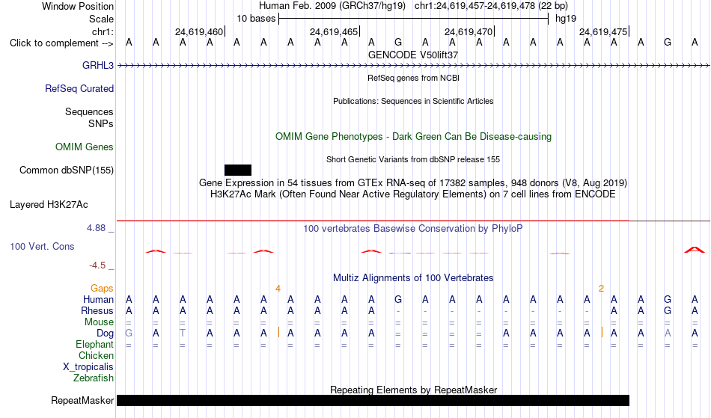Click the 100 Vert. Cons label
Image resolution: width=711 pixels, height=418 pixels.
tap(42, 246)
